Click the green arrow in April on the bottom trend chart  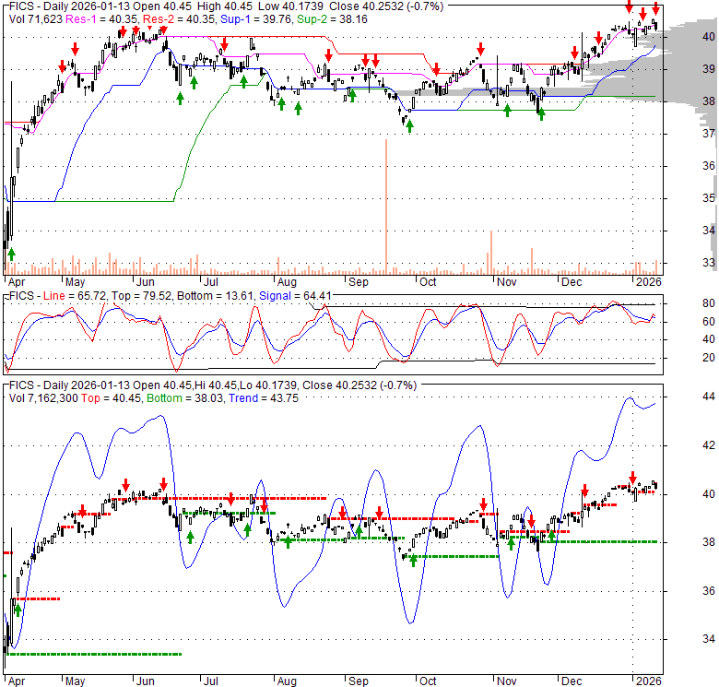[x=18, y=610]
